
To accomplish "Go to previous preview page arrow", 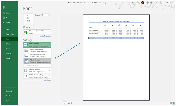I will coord(62,103).
